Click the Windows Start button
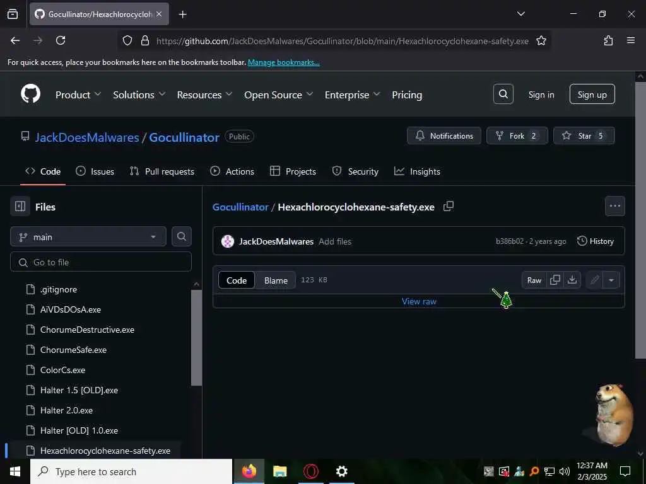Viewport: 646px width, 484px height. pyautogui.click(x=15, y=471)
